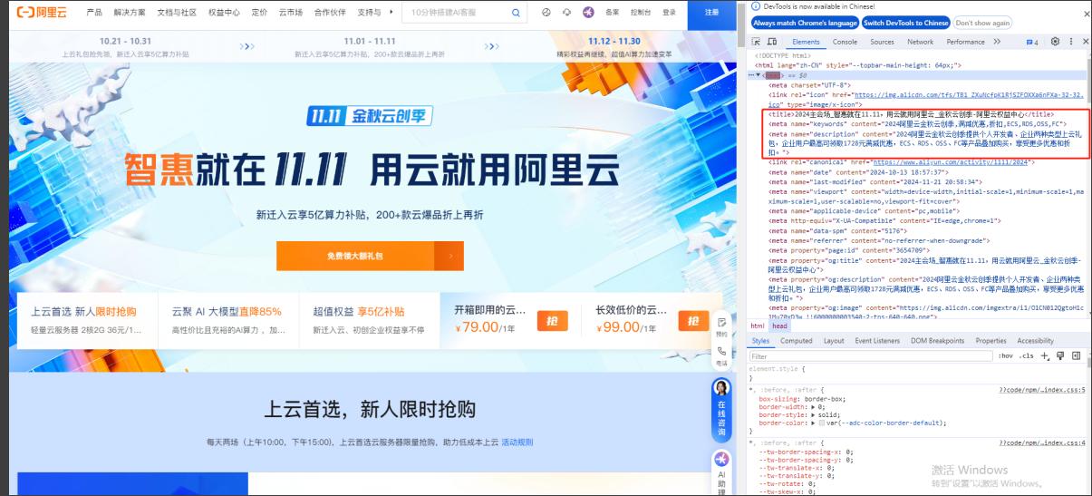Screen dimensions: 1092x496
Task: Open the Accessibility pane tab
Action: (1035, 341)
